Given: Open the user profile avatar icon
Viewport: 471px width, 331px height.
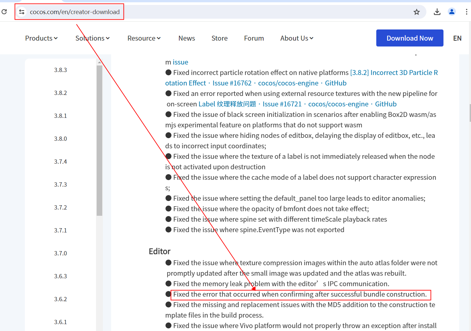Looking at the screenshot, I should click(x=452, y=12).
